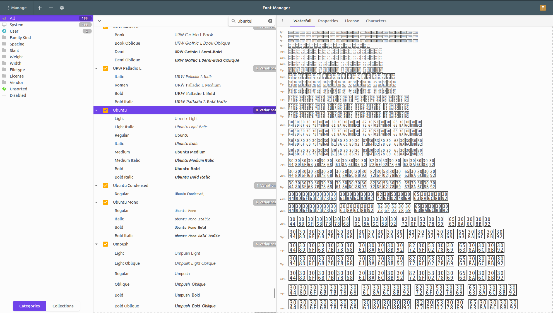The height and width of the screenshot is (313, 553).
Task: Select the Unsorted category in sidebar
Action: coord(18,89)
